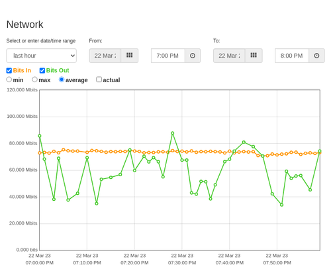Click the To time field 8:00 PM

[x=292, y=56]
